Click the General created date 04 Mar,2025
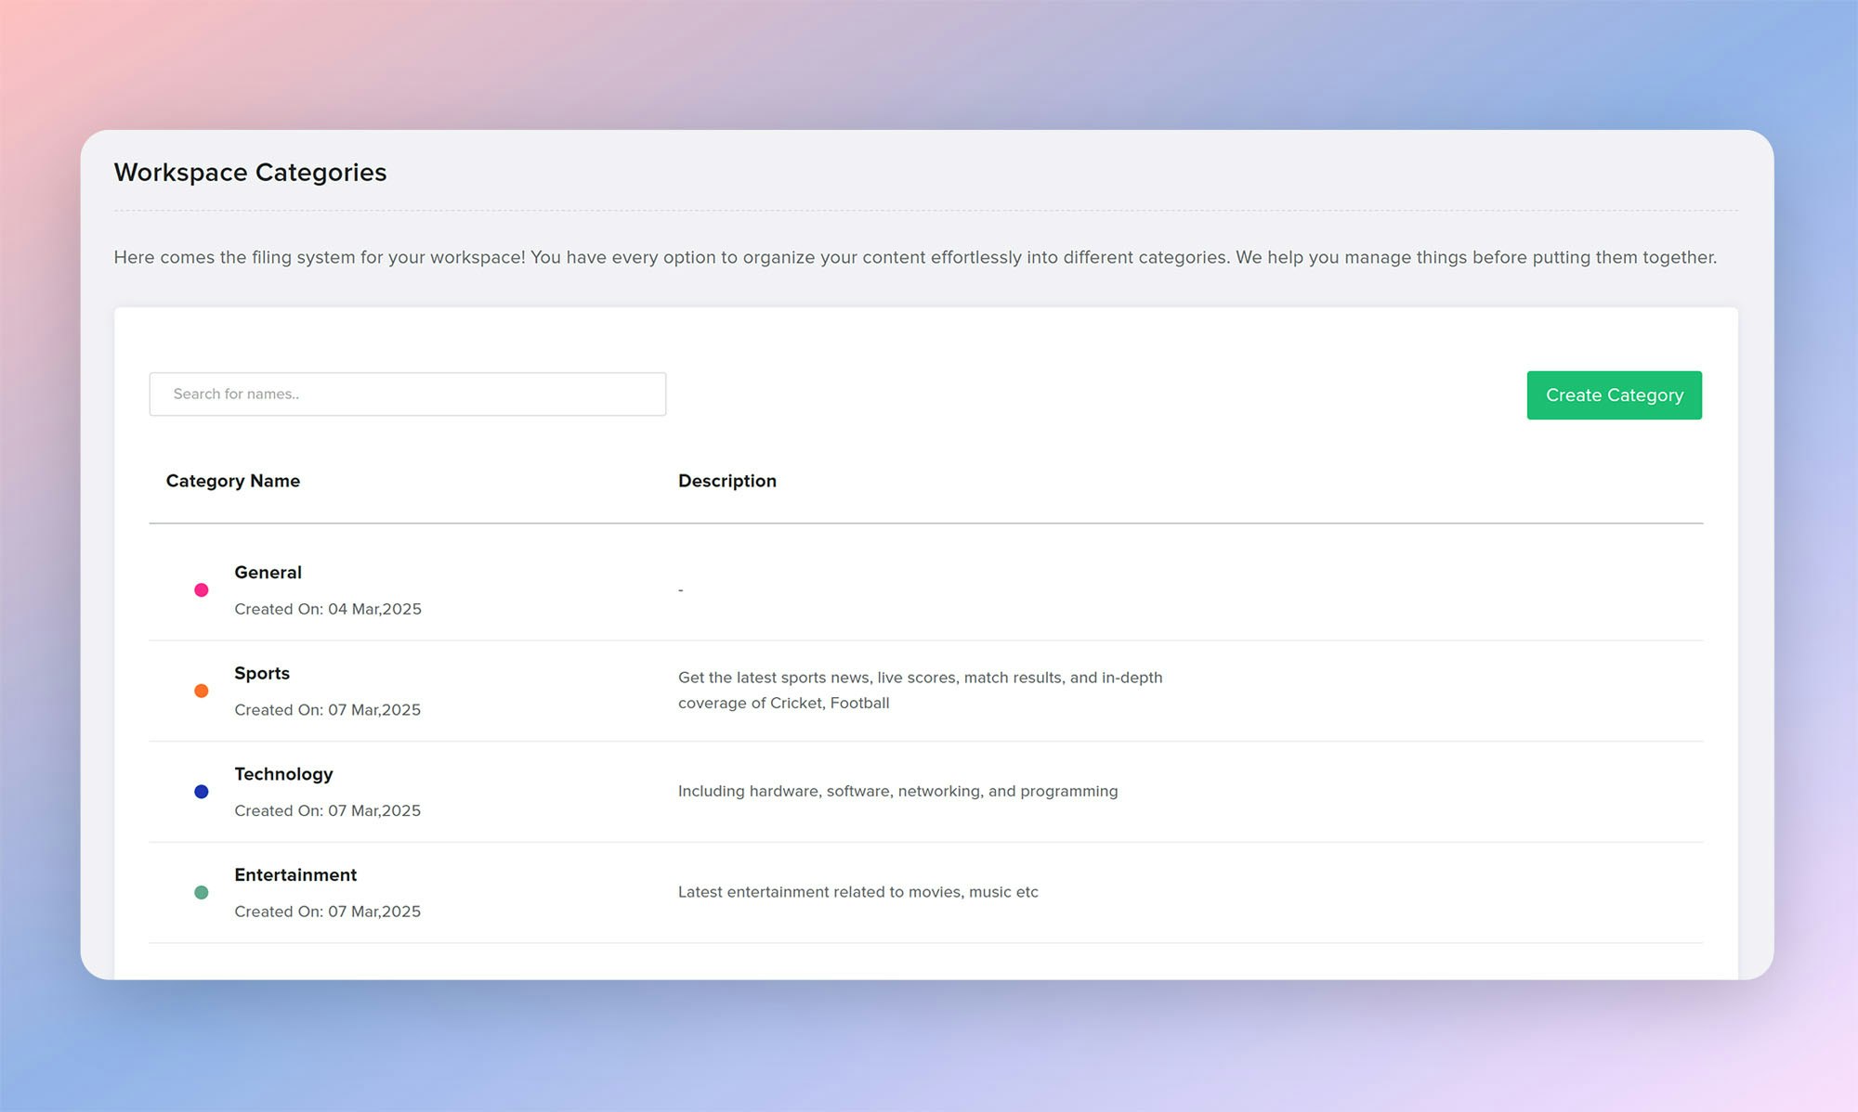Image resolution: width=1858 pixels, height=1112 pixels. tap(328, 609)
